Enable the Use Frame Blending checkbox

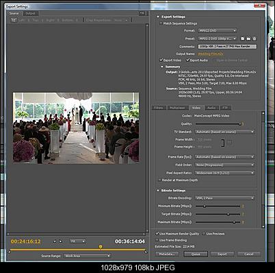tap(157, 240)
